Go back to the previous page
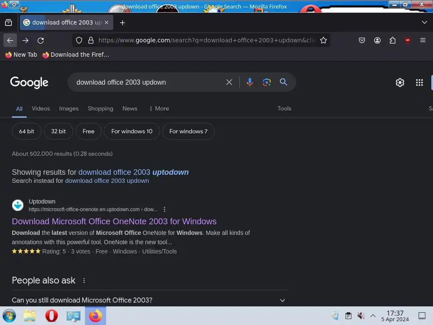The image size is (433, 325). pyautogui.click(x=10, y=40)
